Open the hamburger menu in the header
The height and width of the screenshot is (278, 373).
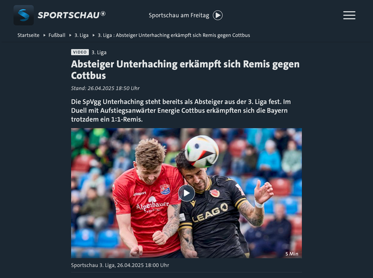pyautogui.click(x=349, y=15)
